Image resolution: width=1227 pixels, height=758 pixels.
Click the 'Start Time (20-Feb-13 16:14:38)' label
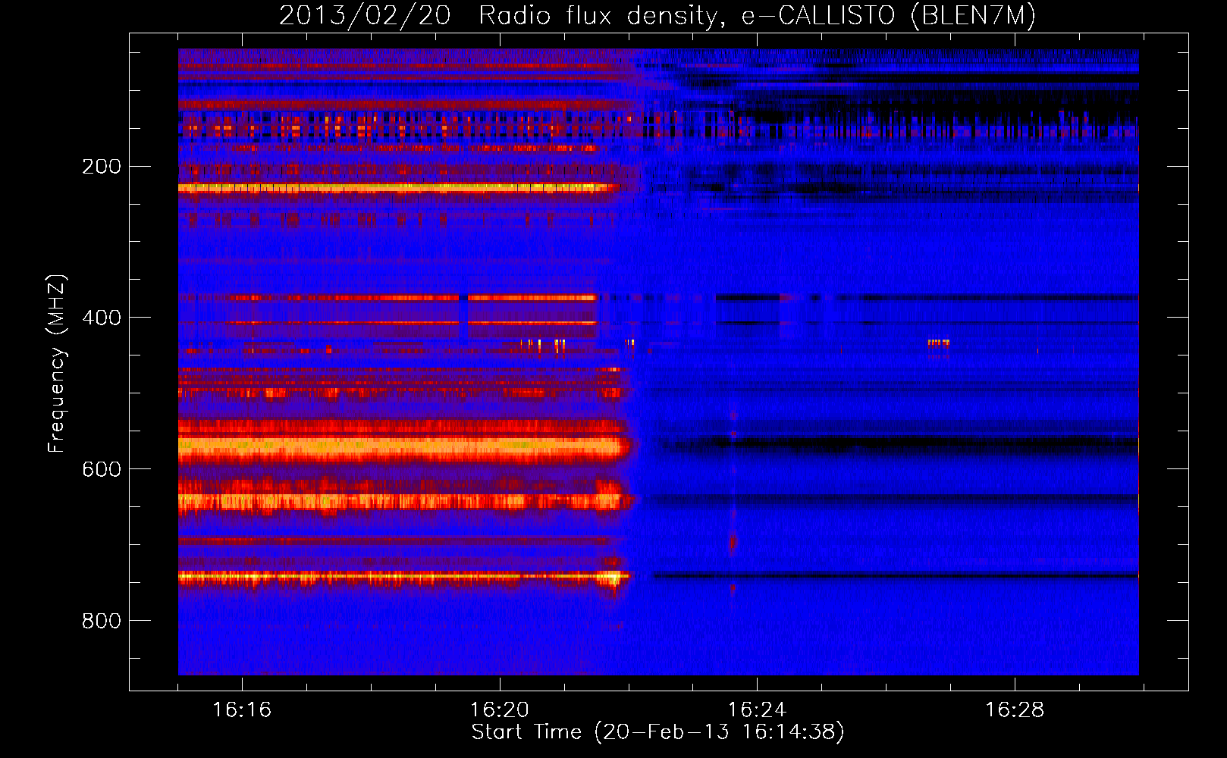[657, 732]
